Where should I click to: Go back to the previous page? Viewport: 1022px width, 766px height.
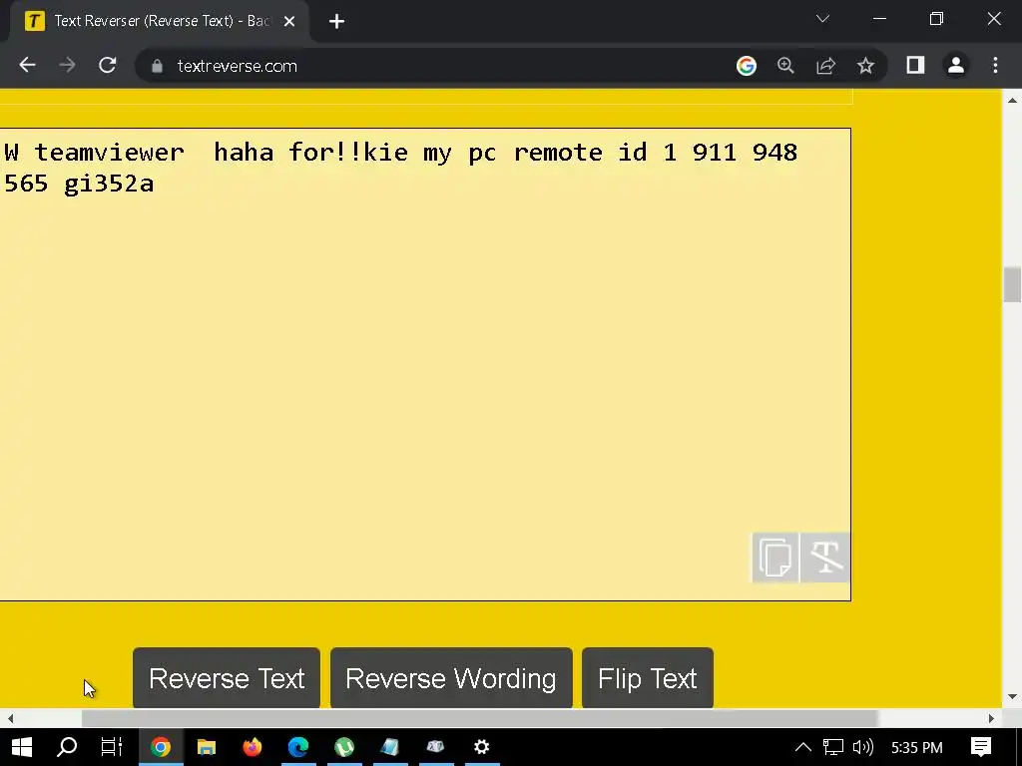(27, 65)
